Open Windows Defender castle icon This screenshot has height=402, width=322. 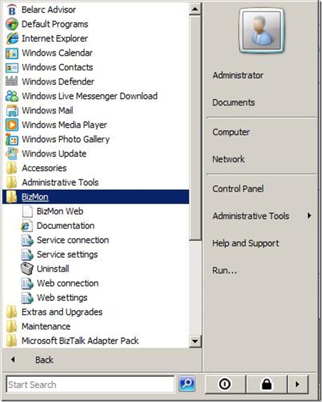tap(12, 81)
